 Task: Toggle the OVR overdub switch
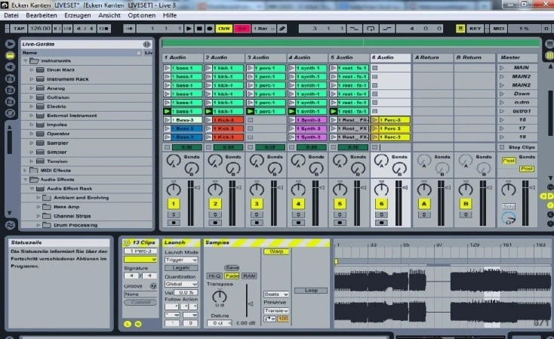[x=223, y=29]
